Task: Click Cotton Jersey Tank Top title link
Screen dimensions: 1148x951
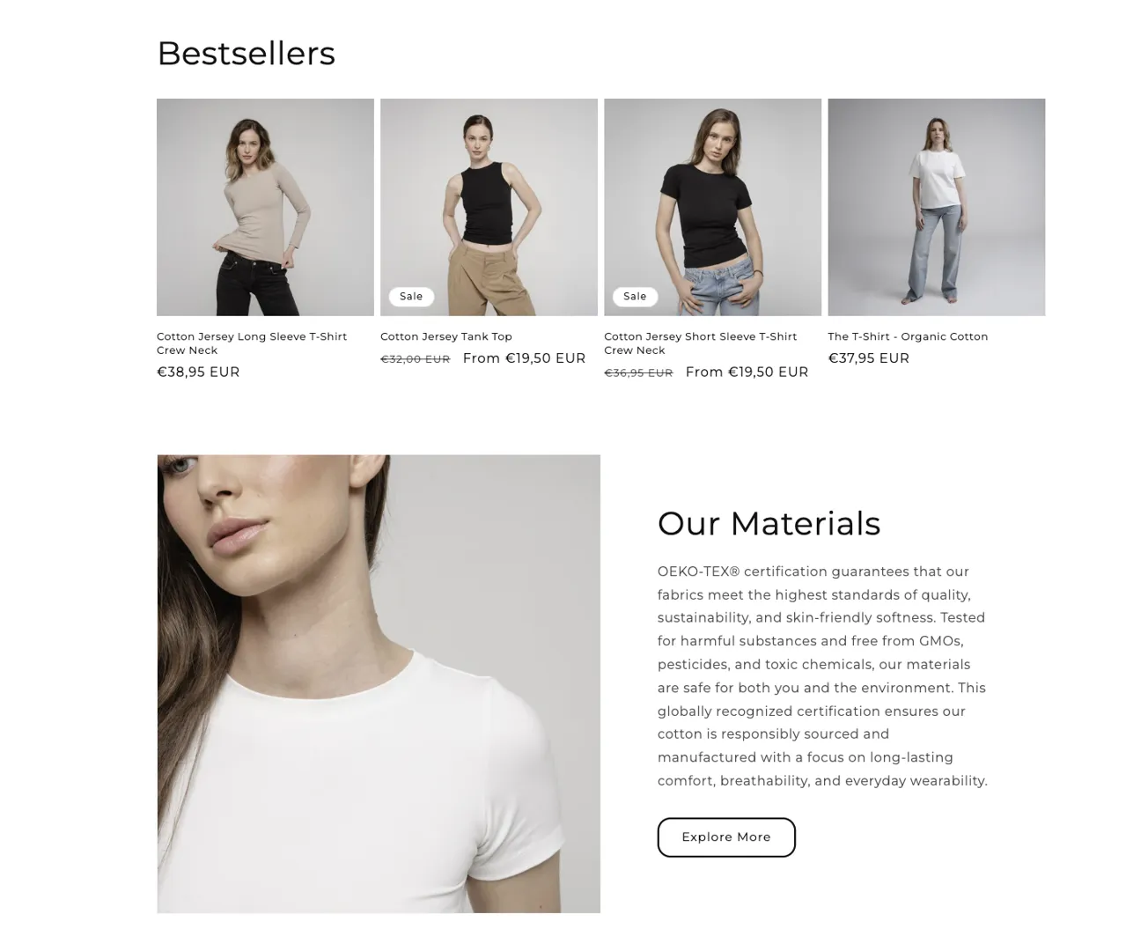Action: pyautogui.click(x=446, y=336)
